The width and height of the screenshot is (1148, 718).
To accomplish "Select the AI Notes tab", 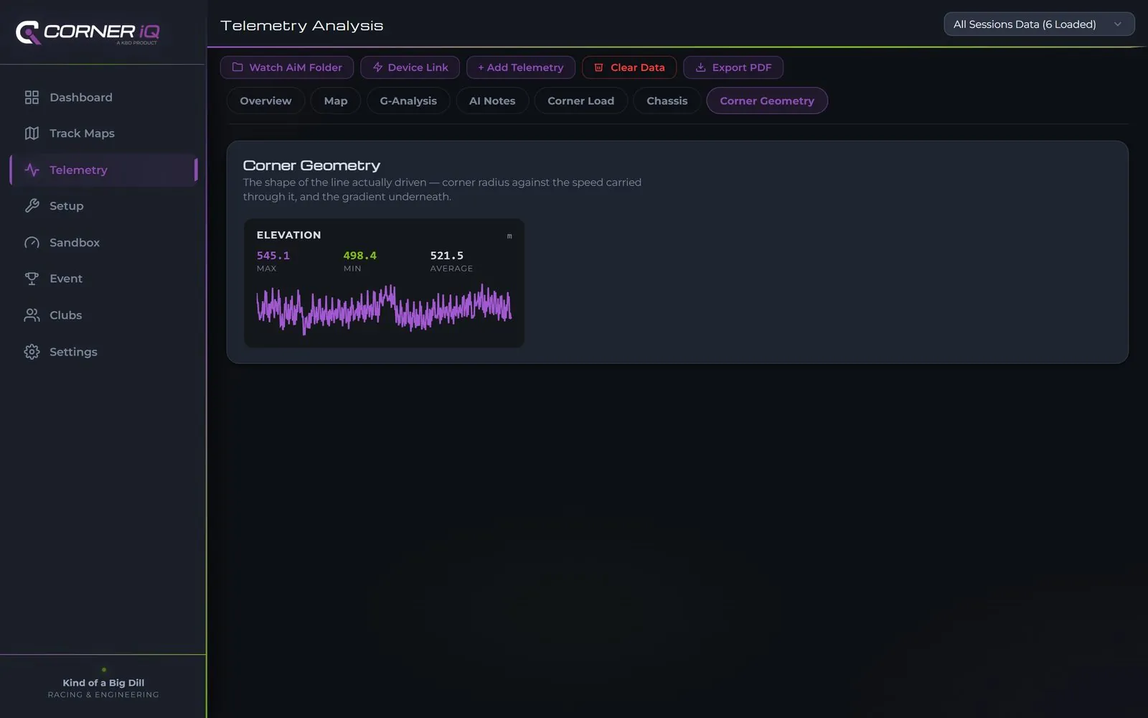I will coord(492,101).
